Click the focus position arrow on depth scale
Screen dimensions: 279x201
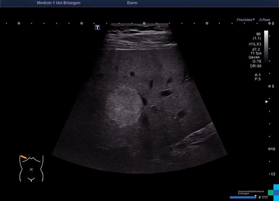267,102
